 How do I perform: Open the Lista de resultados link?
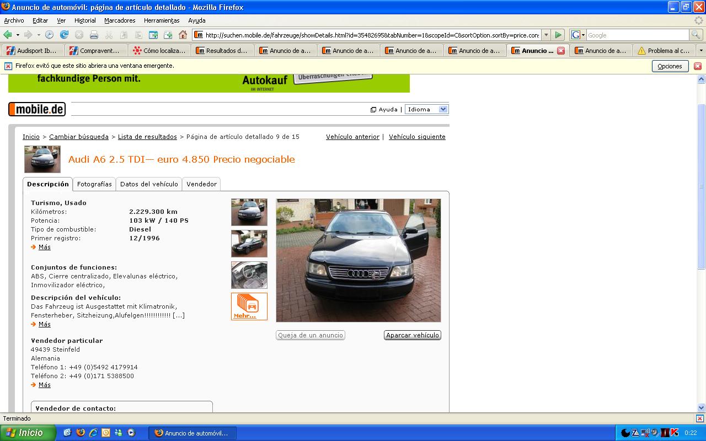coord(147,137)
